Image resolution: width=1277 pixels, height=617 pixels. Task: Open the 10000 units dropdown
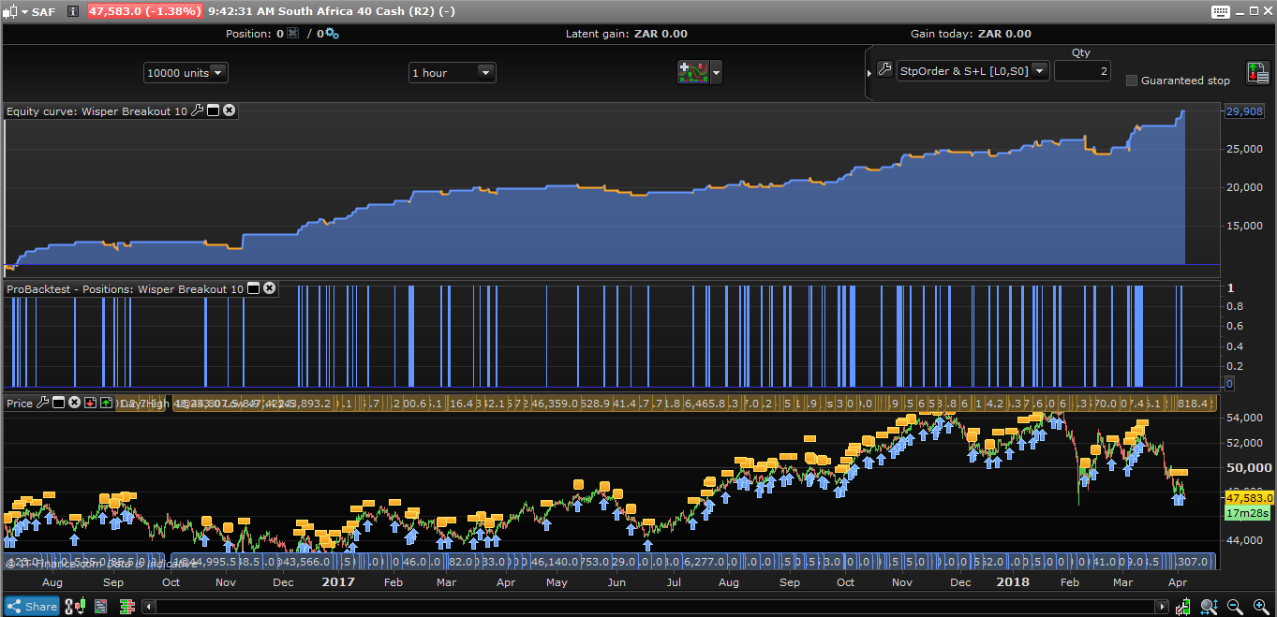click(186, 73)
